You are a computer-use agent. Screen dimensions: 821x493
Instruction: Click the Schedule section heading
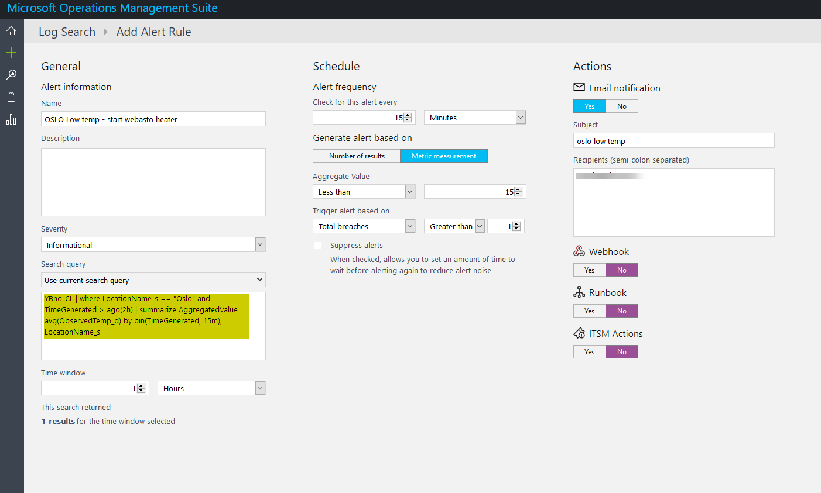(x=336, y=66)
